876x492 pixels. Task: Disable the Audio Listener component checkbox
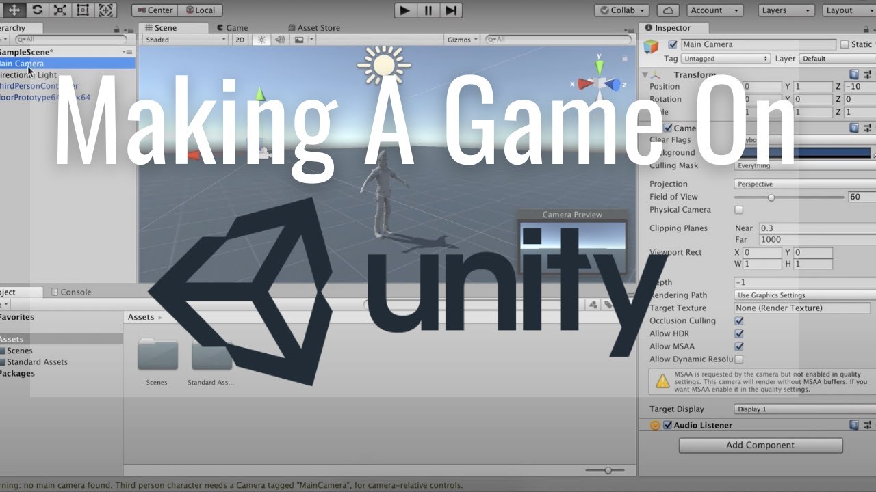(667, 425)
